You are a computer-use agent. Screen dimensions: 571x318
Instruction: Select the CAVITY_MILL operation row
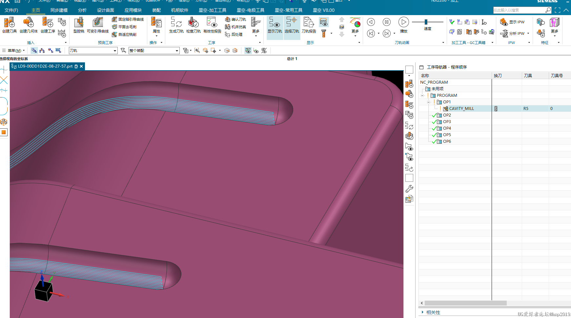[495, 109]
